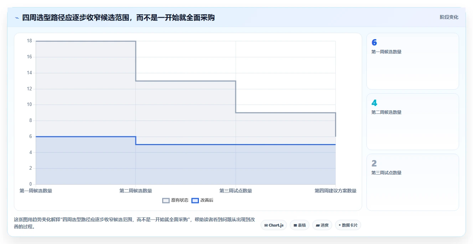This screenshot has width=473, height=244.
Task: Click the Chart.js tag icon
Action: [x=266, y=226]
